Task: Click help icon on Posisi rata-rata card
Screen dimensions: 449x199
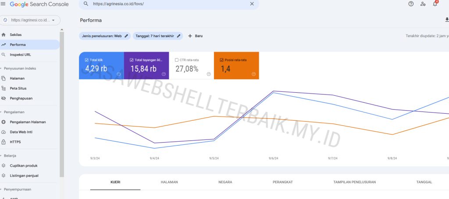Action: point(253,74)
